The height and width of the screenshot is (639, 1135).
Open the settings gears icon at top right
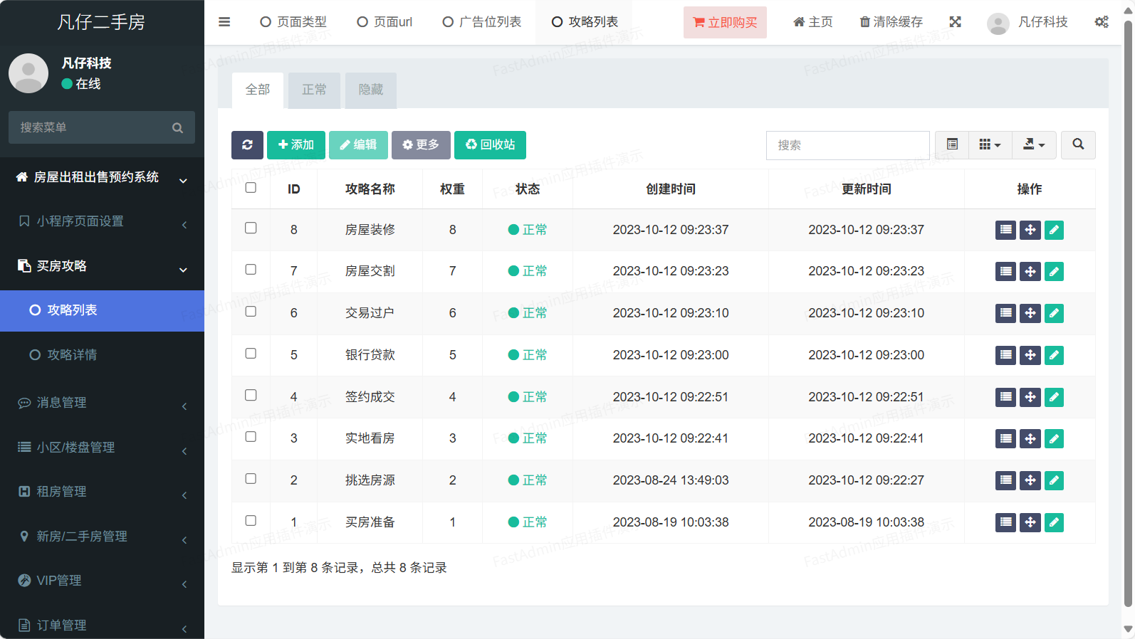click(1101, 22)
